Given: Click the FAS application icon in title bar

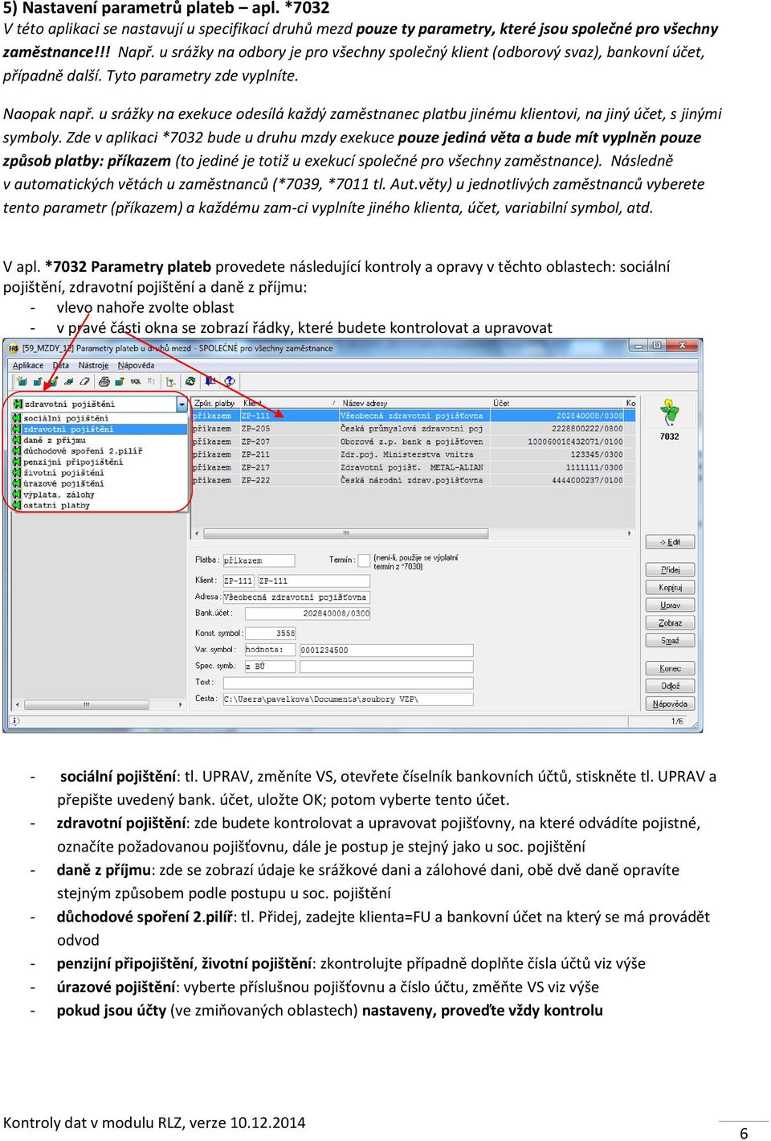Looking at the screenshot, I should coord(12,348).
